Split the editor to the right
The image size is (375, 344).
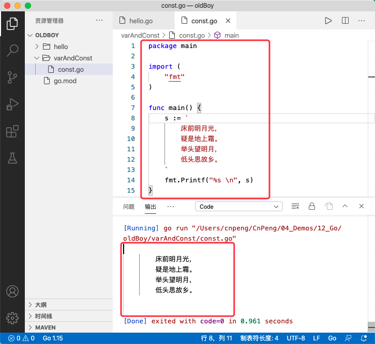point(345,21)
